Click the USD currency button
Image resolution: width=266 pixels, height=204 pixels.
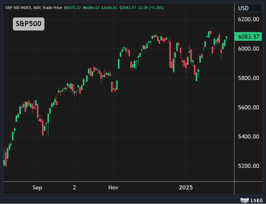click(248, 8)
